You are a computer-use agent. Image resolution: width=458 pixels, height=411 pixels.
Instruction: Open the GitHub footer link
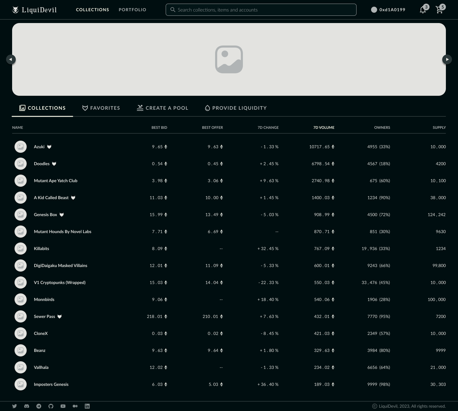point(51,406)
